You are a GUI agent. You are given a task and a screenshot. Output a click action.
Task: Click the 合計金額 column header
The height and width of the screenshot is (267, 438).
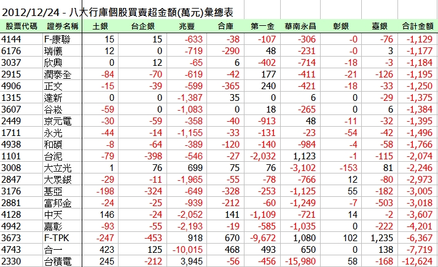pyautogui.click(x=418, y=26)
